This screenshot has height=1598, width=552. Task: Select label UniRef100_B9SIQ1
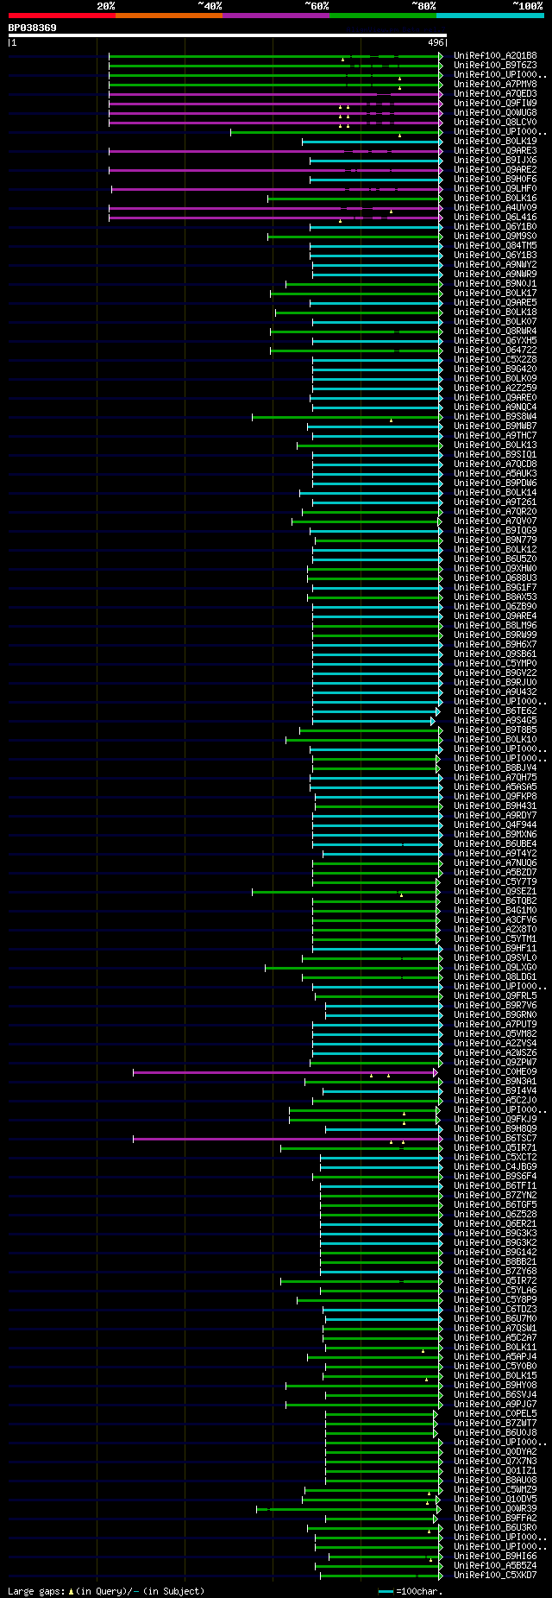click(495, 455)
